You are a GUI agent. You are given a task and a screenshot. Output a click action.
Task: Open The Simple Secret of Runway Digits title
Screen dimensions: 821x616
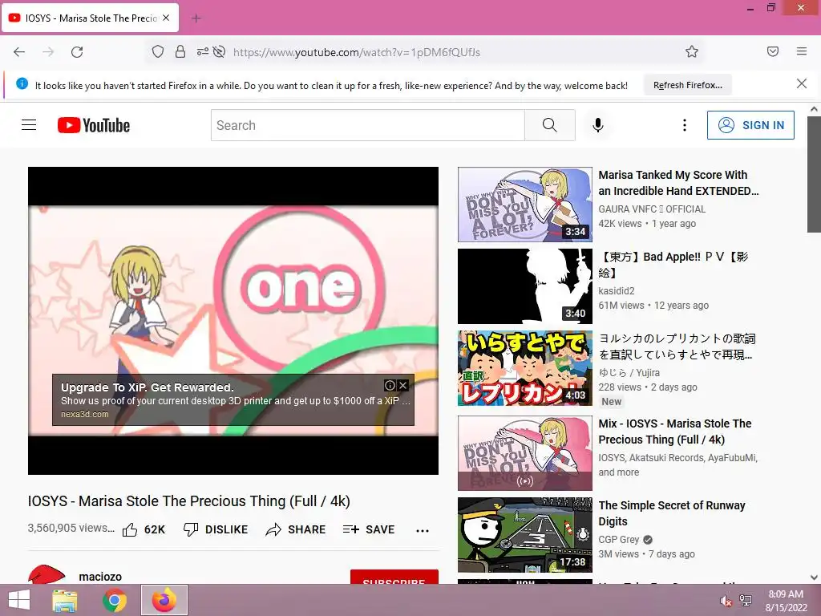click(x=672, y=513)
